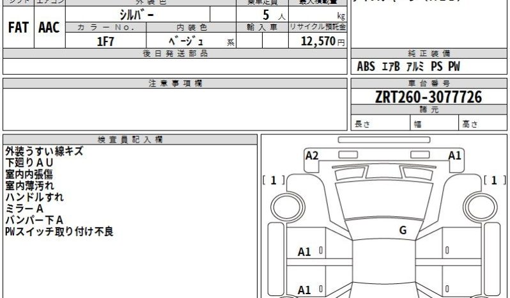
Task: Select the A1 mark at the diagram's top right
Action: (x=454, y=155)
